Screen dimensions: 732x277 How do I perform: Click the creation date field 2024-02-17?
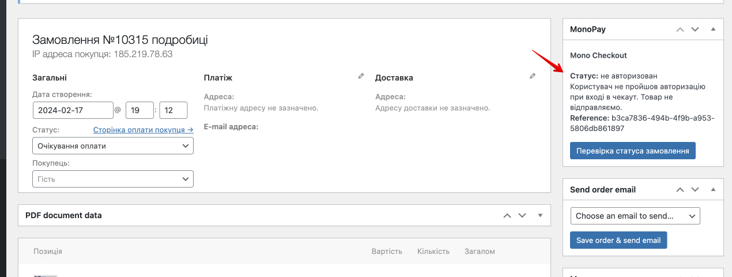tap(73, 110)
